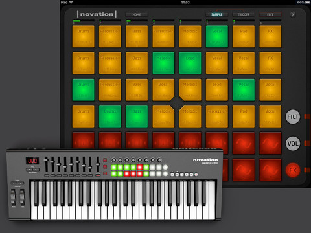Trigger the green Lead pad
Viewport: 311px width, 233px height.
(190, 63)
